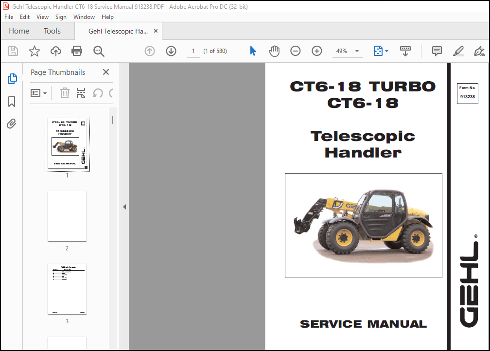Click the 'SERVICE MANUAL' heading text
This screenshot has height=351, width=490.
(x=364, y=324)
